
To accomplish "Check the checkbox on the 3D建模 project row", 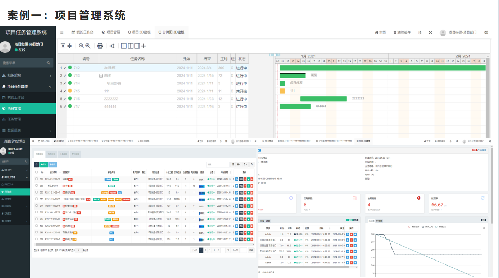I will click(36, 179).
